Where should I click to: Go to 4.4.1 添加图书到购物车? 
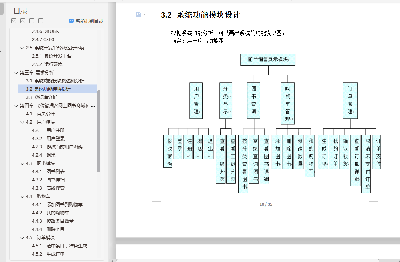pyautogui.click(x=57, y=204)
